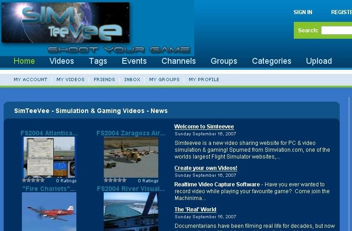Rate the FS2004 Zaragoza video with stars

coord(115,180)
